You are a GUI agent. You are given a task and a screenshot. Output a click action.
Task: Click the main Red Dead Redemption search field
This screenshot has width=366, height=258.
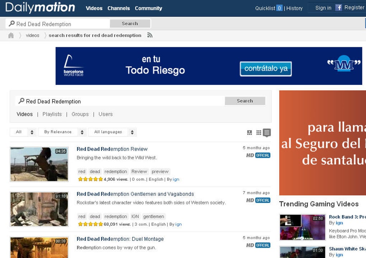click(x=120, y=101)
